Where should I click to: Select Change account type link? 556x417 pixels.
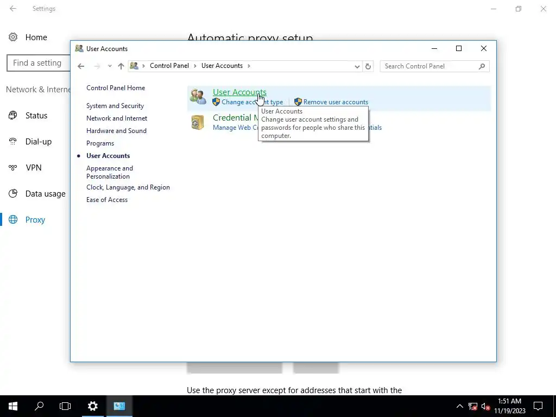click(x=252, y=102)
